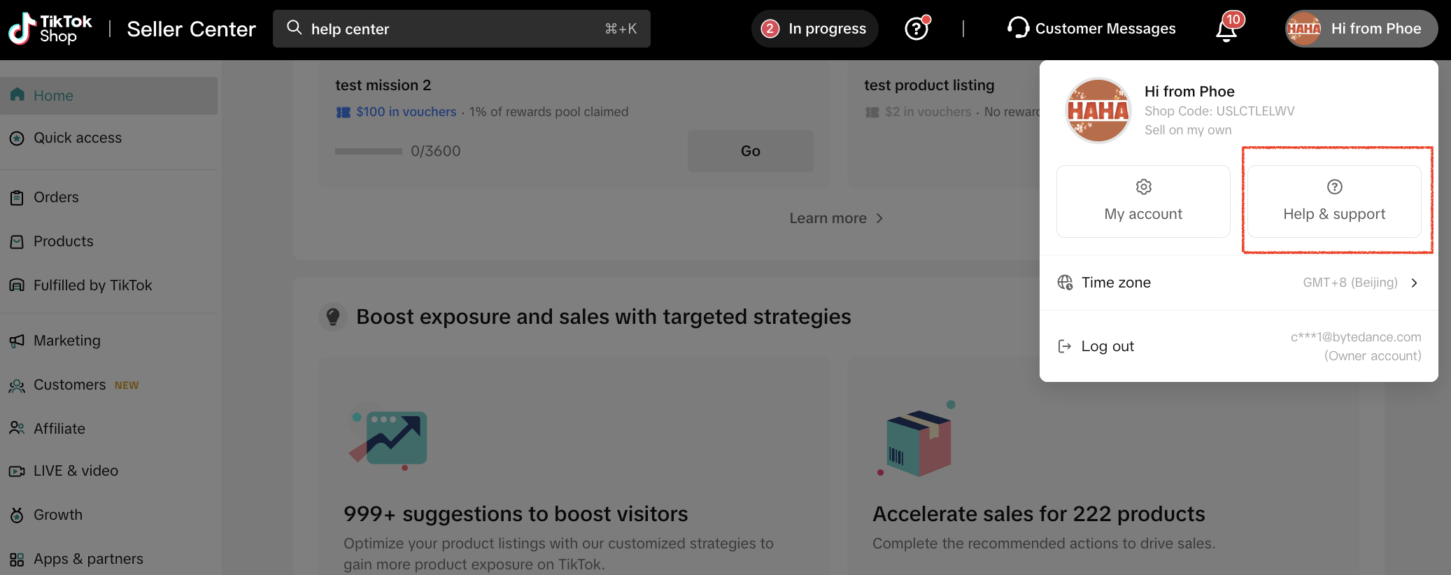Image resolution: width=1451 pixels, height=575 pixels.
Task: Click the magnifier search icon
Action: click(295, 28)
